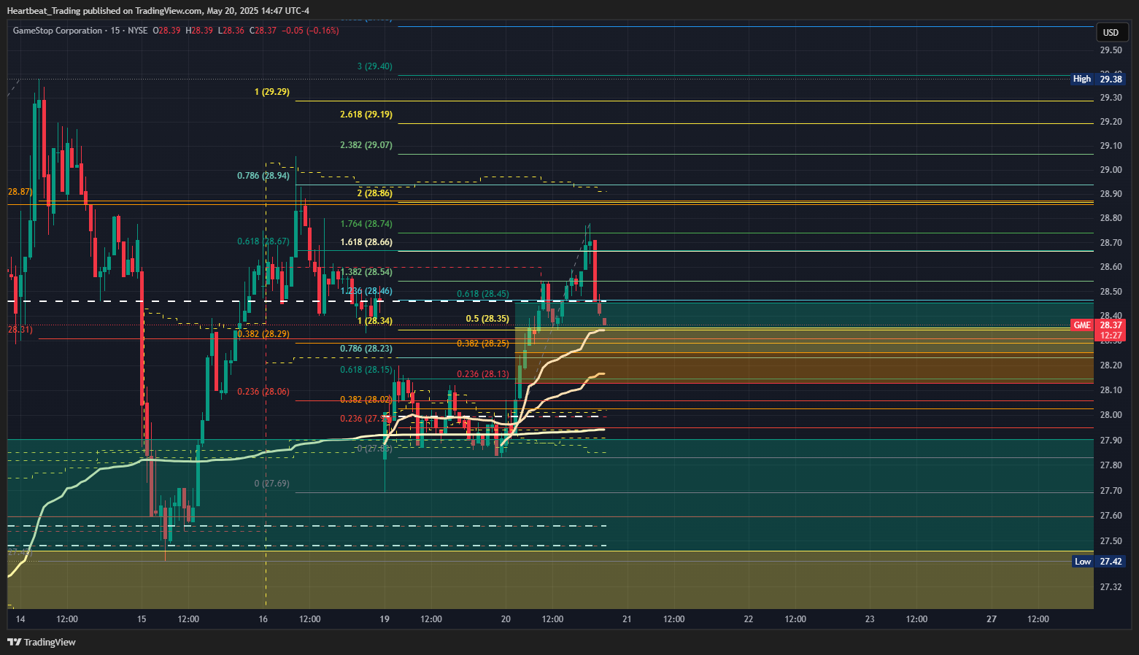Select the Fibonacci label 0.382 (28.25)
1139x655 pixels.
click(x=483, y=344)
